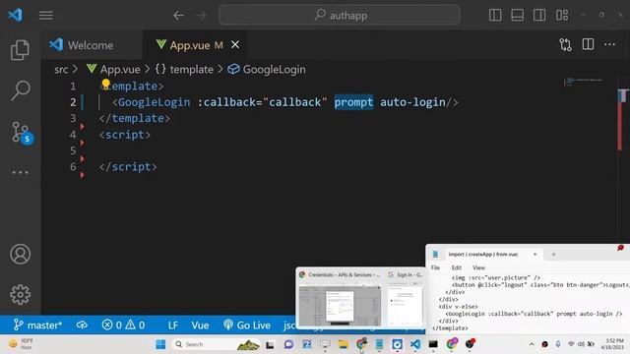
Task: Open the Accounts menu icon
Action: point(20,254)
